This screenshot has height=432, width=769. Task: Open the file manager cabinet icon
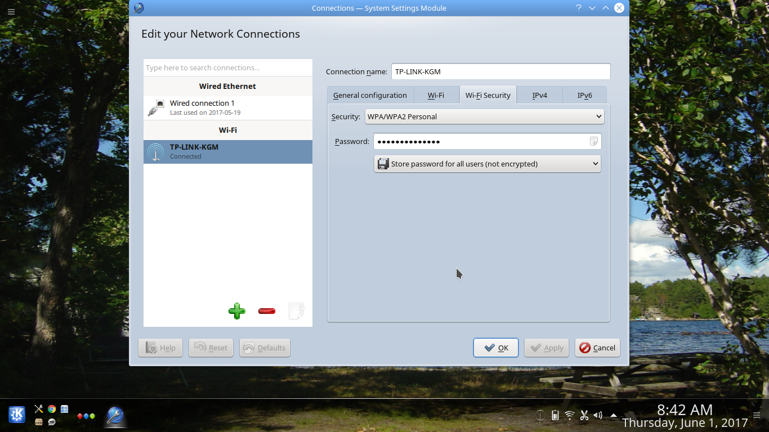pos(65,409)
